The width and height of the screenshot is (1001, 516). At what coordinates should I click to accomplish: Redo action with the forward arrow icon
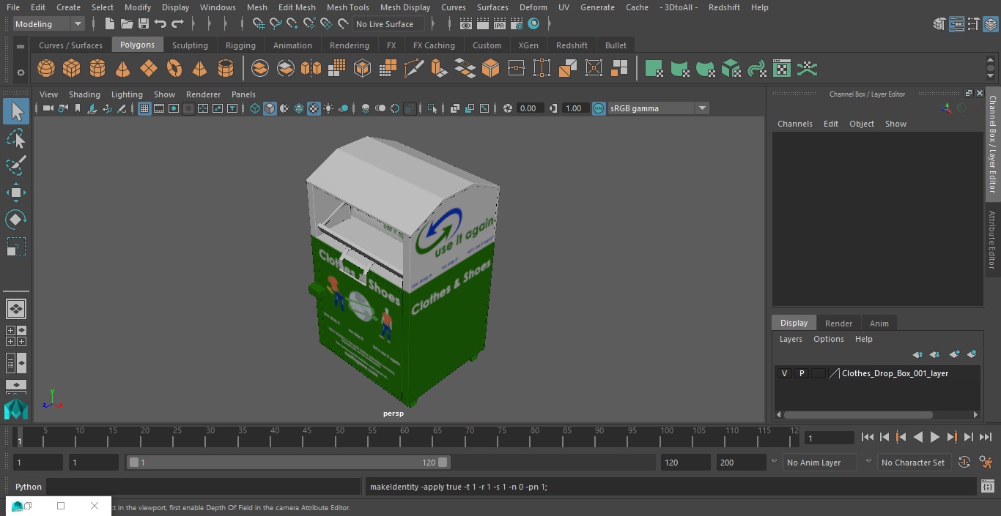(177, 24)
